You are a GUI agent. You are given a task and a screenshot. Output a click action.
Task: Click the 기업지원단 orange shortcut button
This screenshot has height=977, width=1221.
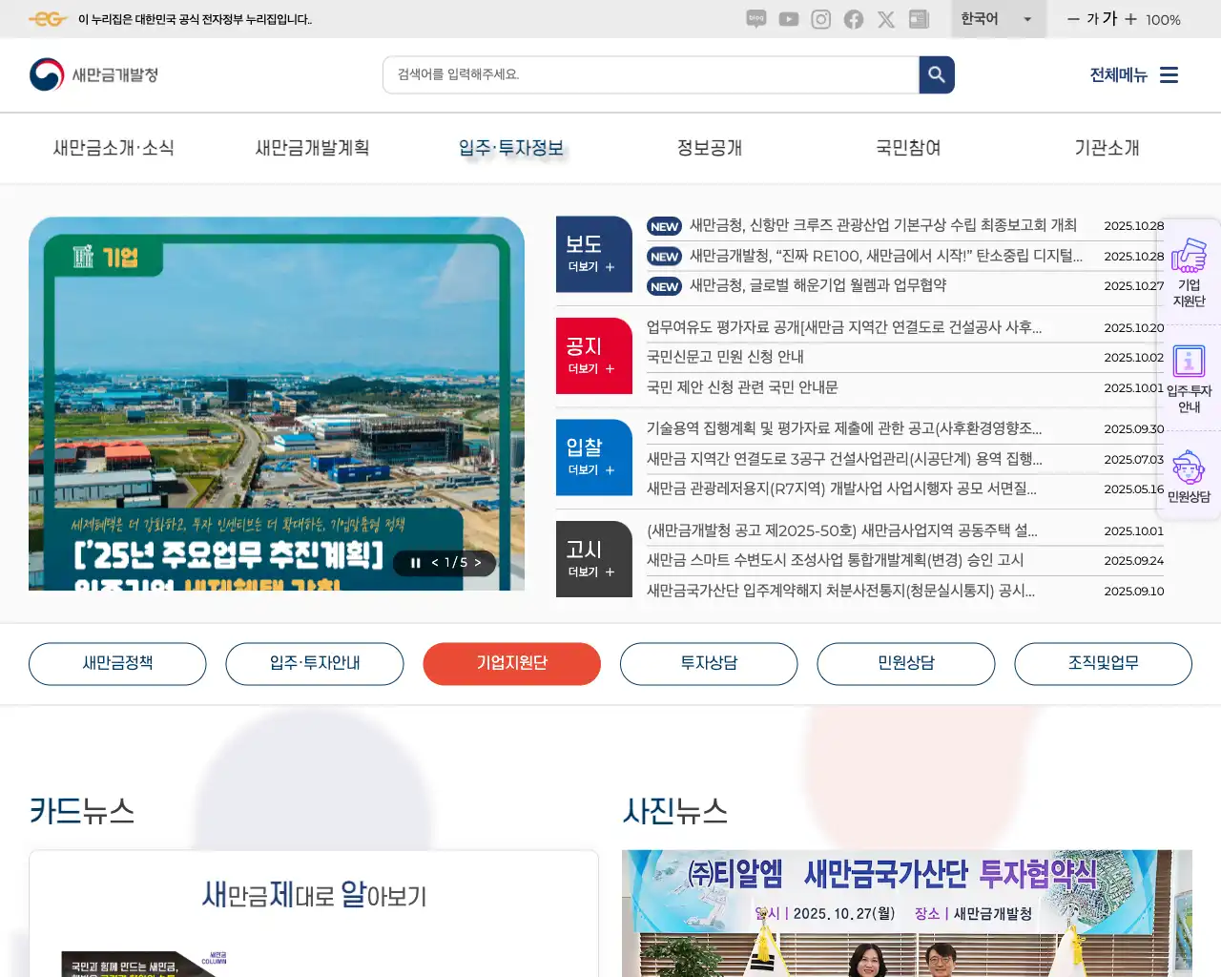click(x=511, y=663)
